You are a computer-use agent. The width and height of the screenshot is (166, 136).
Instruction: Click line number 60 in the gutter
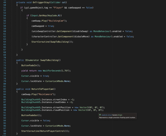[5, 31]
